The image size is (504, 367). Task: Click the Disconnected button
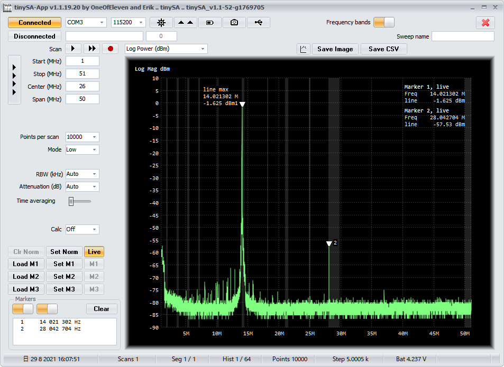(x=35, y=36)
